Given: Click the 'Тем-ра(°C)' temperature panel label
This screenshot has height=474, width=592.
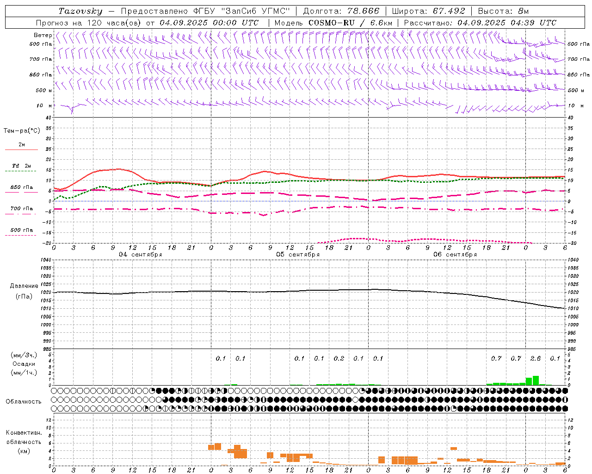Looking at the screenshot, I should coord(22,131).
